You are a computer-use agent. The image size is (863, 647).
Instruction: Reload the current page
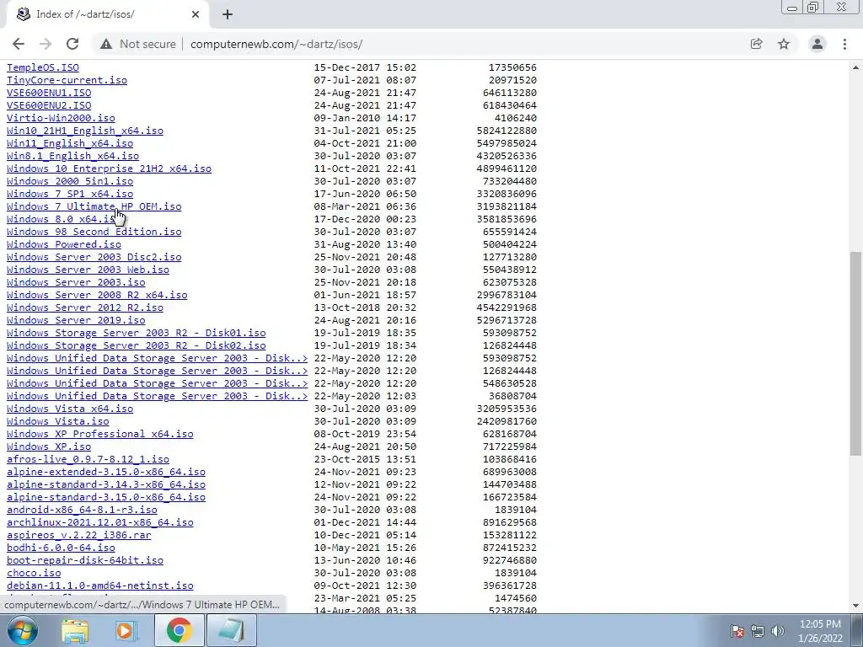pyautogui.click(x=72, y=44)
